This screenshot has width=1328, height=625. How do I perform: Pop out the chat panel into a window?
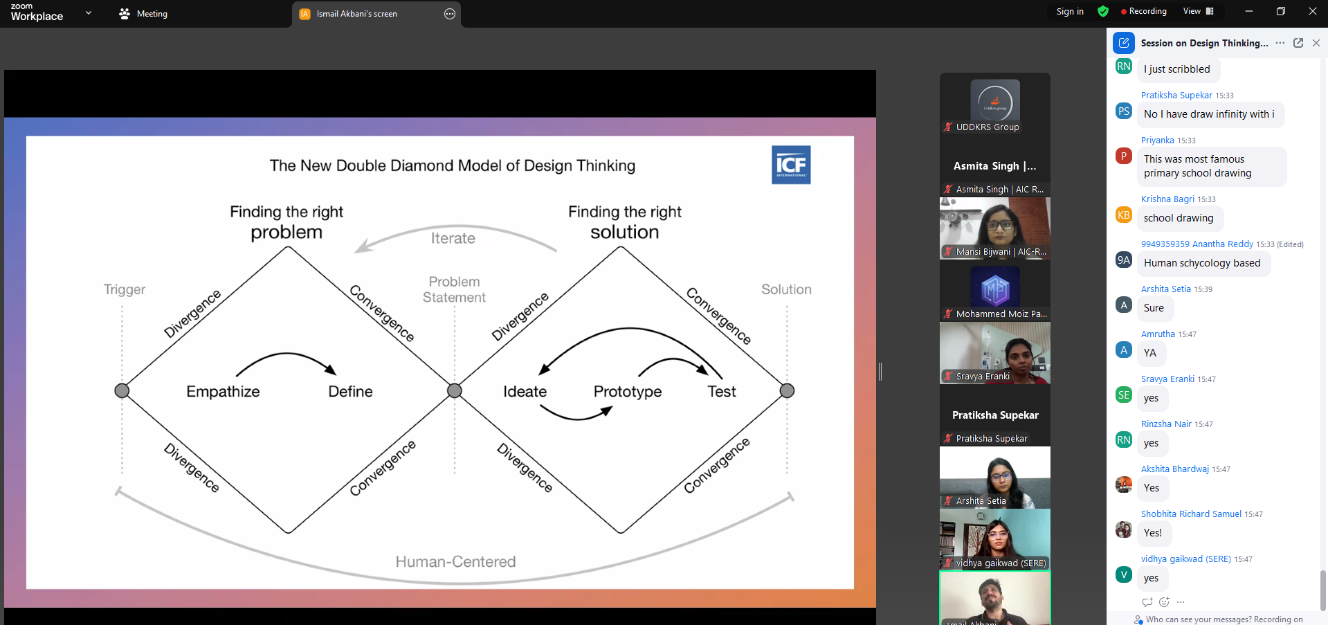coord(1298,43)
